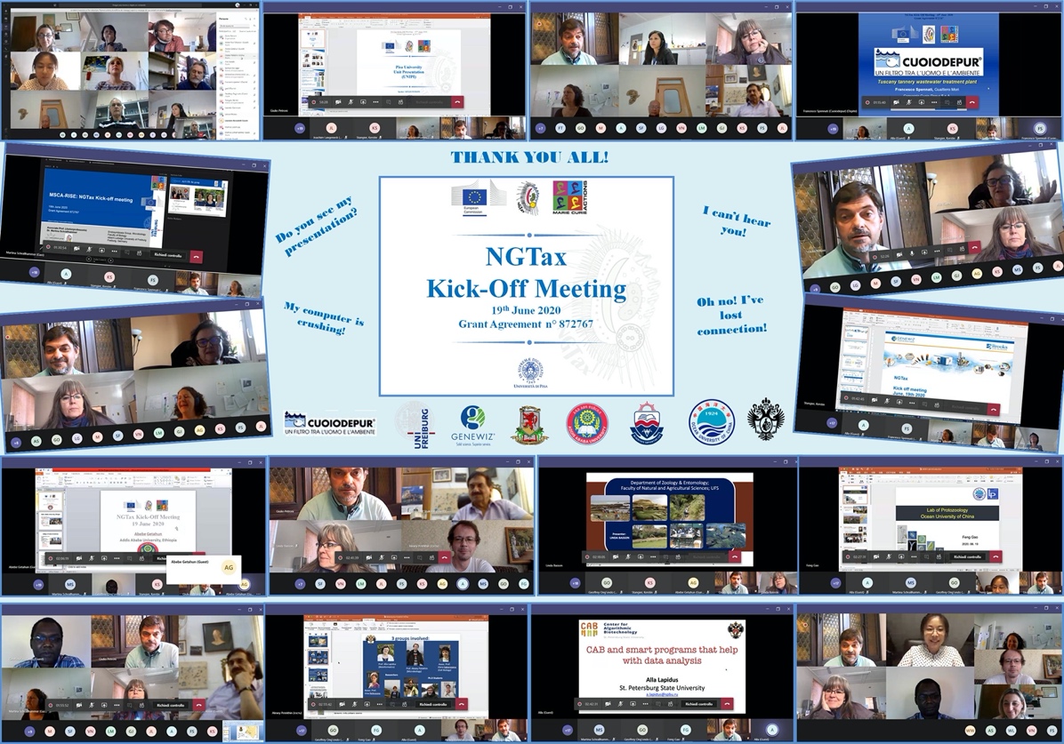Select the AG avatar in Abebe Getahun tooltip
This screenshot has width=1064, height=744.
[x=229, y=567]
